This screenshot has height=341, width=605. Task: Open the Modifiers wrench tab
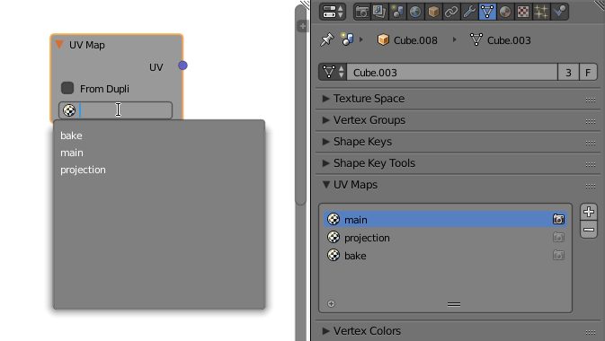pos(469,12)
